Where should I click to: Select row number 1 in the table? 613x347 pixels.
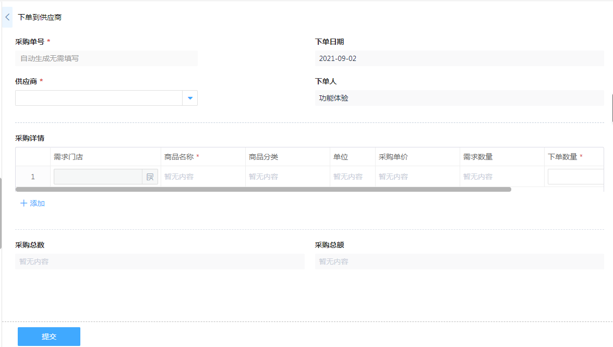pyautogui.click(x=33, y=177)
